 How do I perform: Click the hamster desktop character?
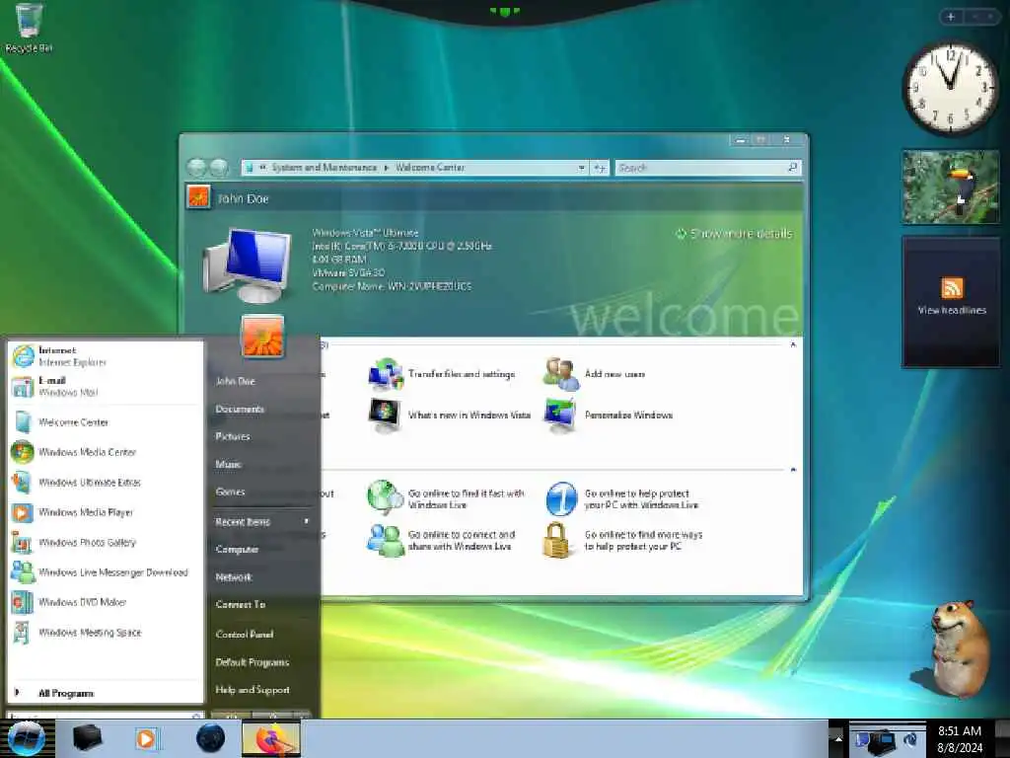tap(957, 649)
